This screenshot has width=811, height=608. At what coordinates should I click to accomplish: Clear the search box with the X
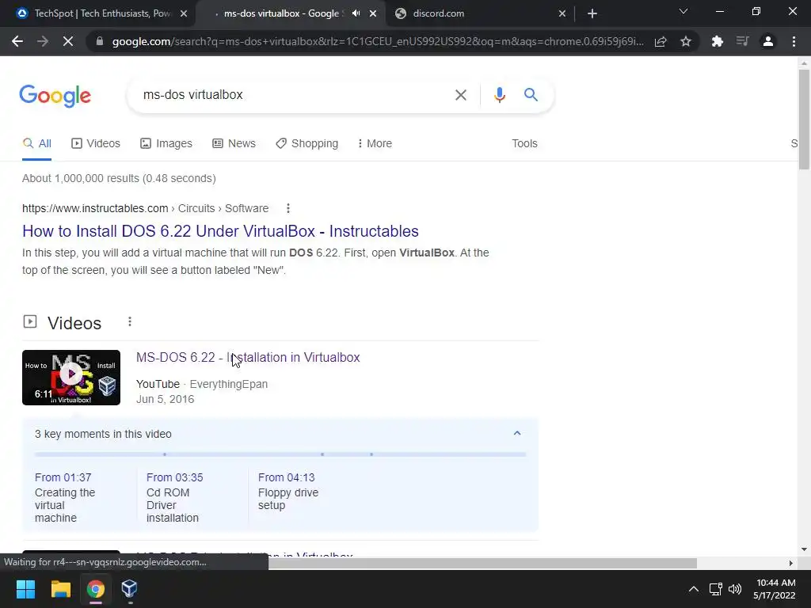(x=460, y=95)
